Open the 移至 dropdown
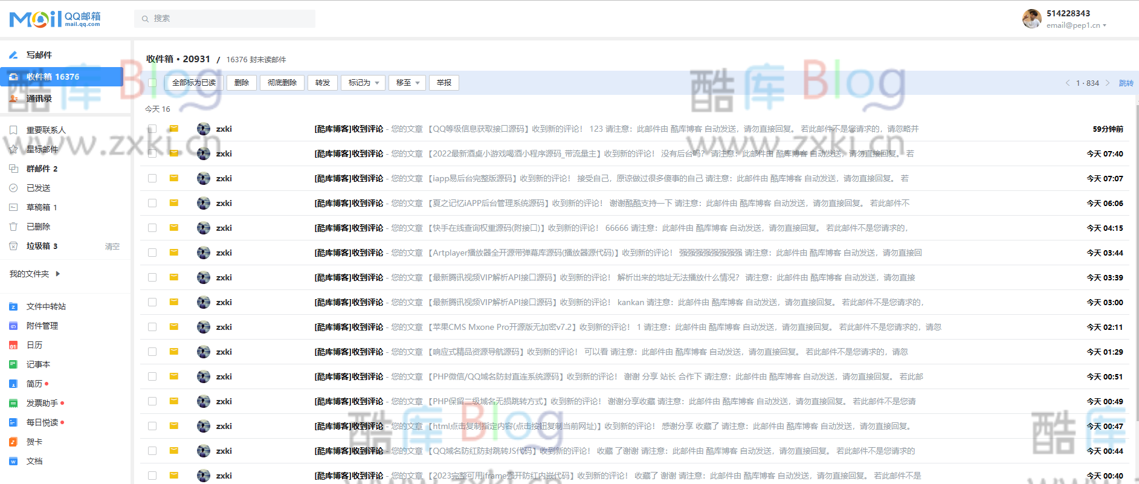The width and height of the screenshot is (1139, 484). pos(407,83)
